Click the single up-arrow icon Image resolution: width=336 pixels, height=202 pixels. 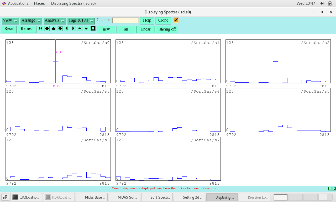coord(80,29)
